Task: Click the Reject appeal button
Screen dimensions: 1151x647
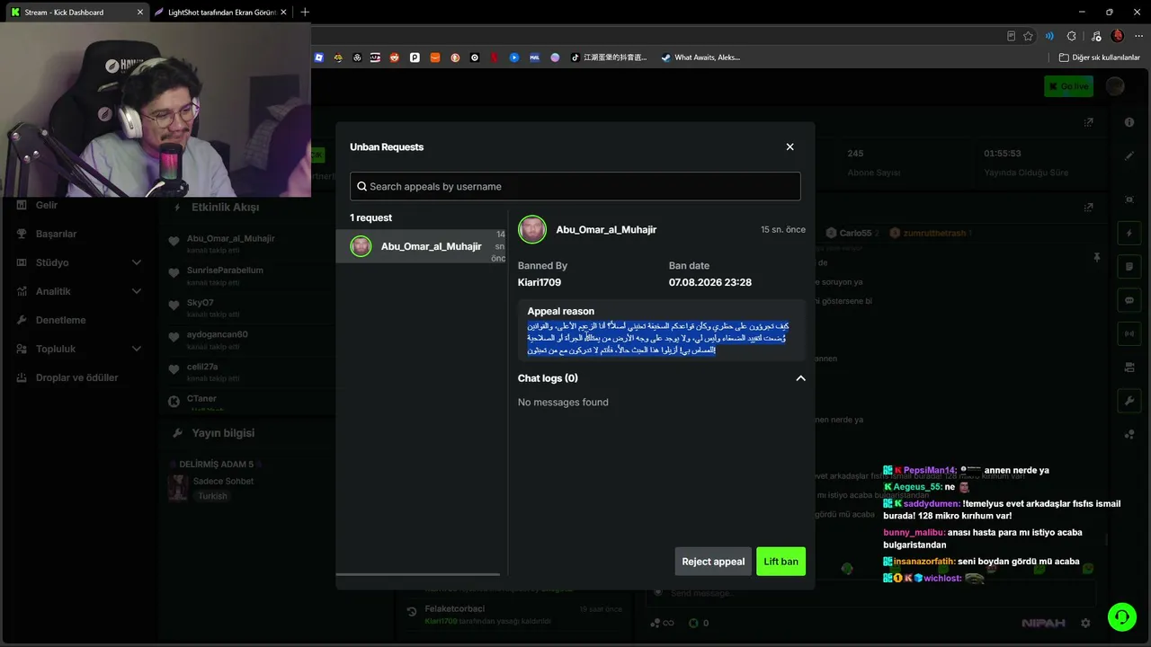Action: pos(713,562)
